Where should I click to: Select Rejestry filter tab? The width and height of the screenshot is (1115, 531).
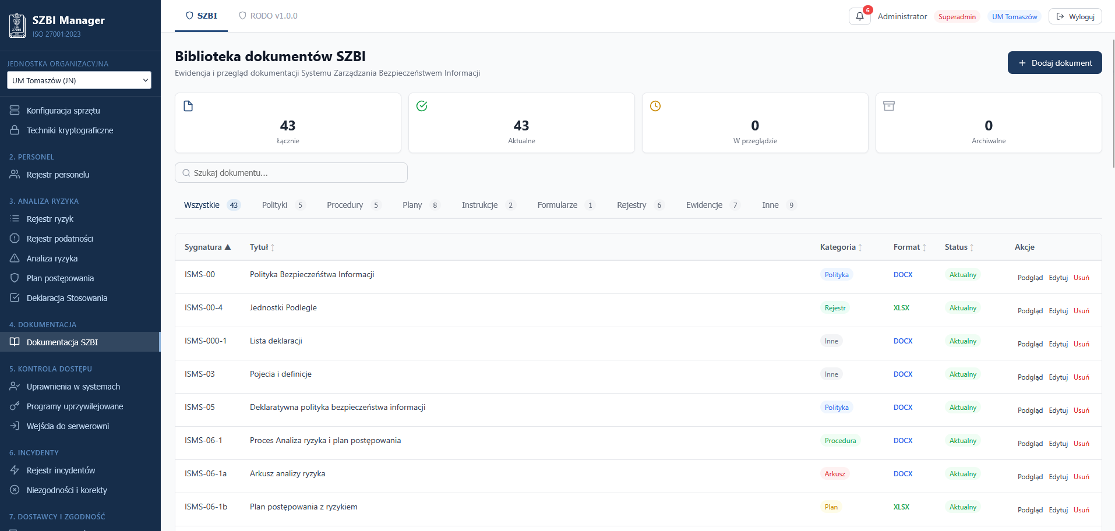640,205
